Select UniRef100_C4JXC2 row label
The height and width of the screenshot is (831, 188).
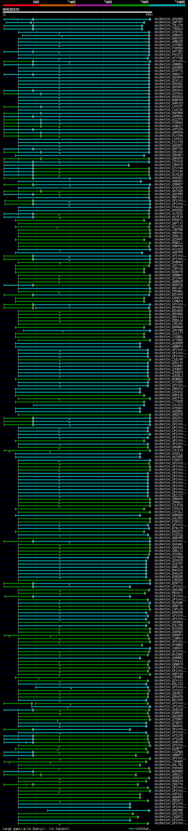point(168,405)
